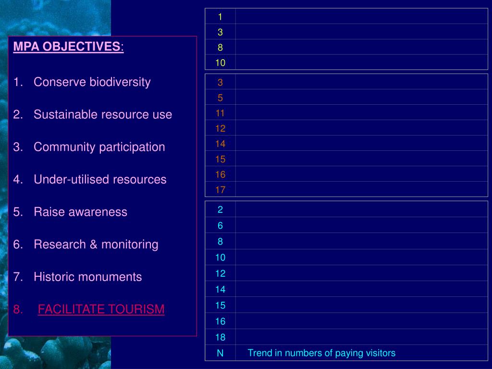The image size is (492, 369).
Task: Select the orange '12' table cell
Action: click(220, 128)
